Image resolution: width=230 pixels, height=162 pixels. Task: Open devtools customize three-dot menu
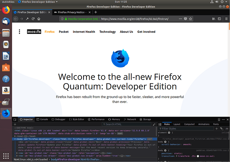[223, 119]
